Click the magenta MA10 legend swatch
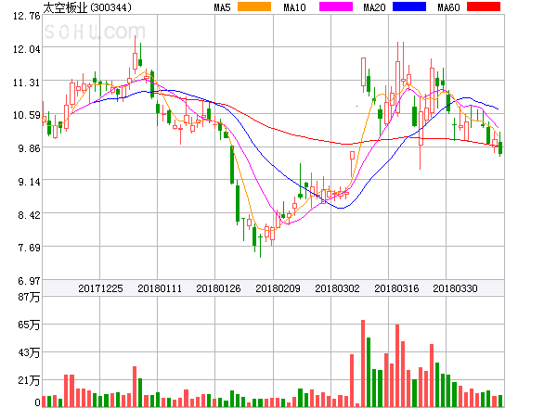Screen dimensions: 557x408 (x=336, y=6)
